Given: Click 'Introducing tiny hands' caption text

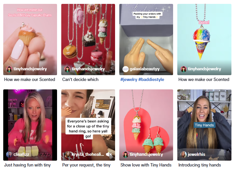Looking at the screenshot, I should tap(200, 165).
